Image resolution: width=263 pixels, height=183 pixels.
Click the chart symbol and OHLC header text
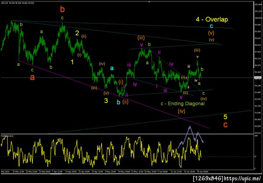click(x=18, y=3)
